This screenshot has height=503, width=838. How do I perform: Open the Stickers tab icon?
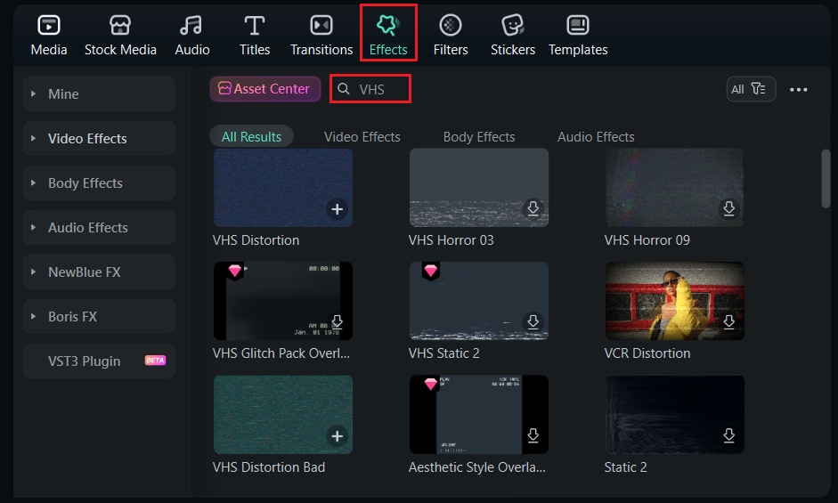[x=513, y=25]
